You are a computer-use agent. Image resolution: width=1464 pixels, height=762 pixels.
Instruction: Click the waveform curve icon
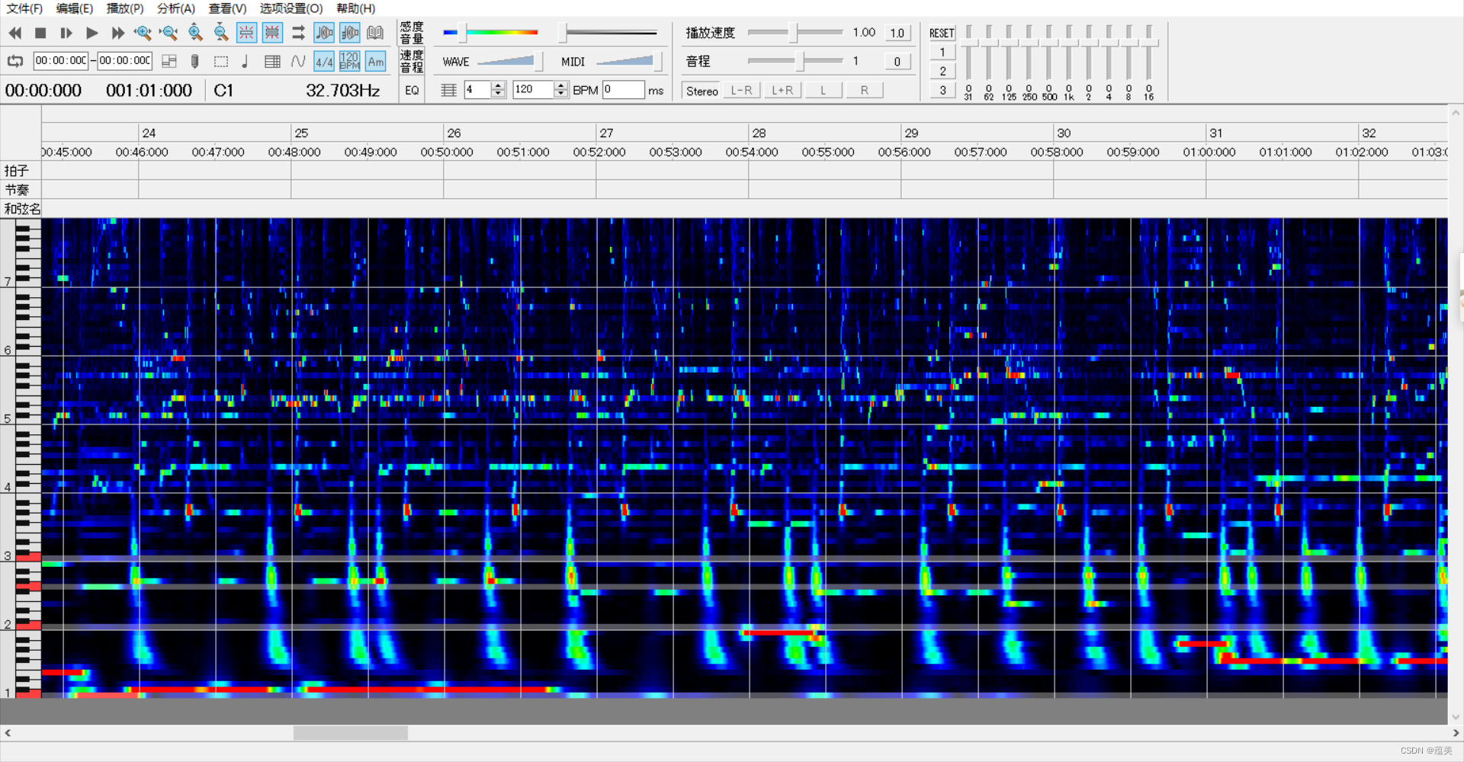point(298,61)
